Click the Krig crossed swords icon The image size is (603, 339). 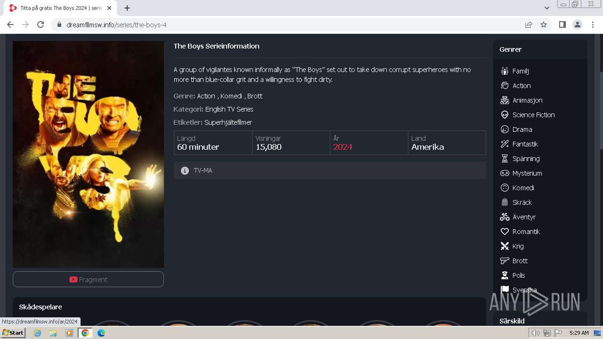point(505,246)
